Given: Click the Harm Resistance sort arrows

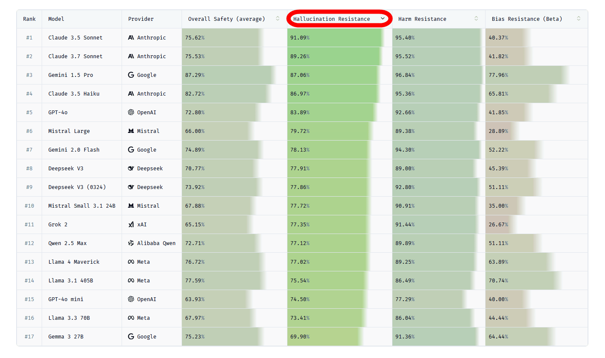Looking at the screenshot, I should coord(476,19).
